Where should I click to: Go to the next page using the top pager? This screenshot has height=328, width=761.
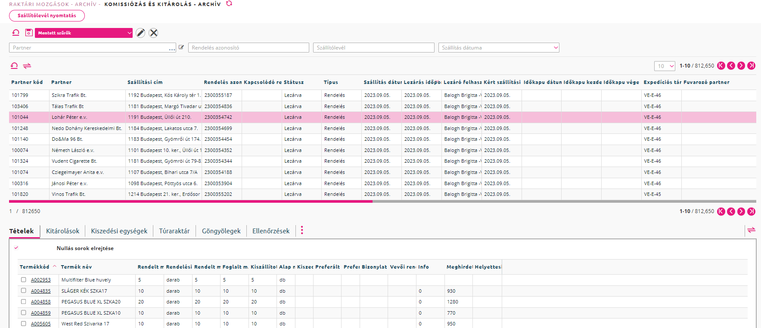tap(741, 65)
